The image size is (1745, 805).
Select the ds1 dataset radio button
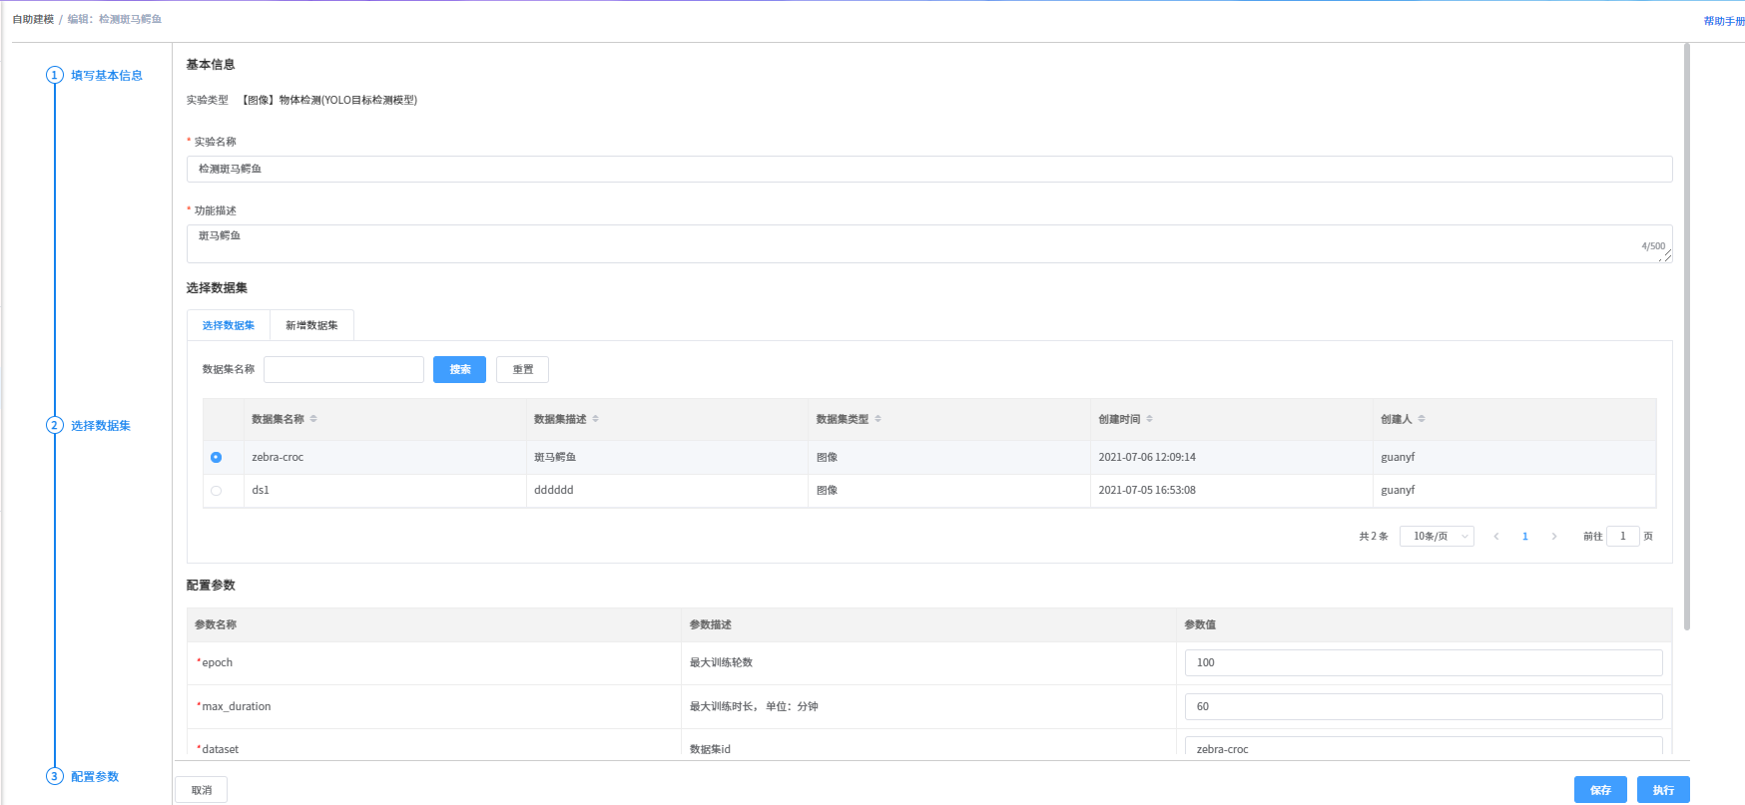tap(216, 491)
